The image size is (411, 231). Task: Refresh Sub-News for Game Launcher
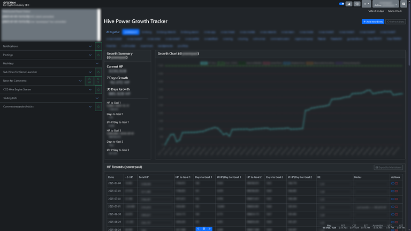(98, 72)
